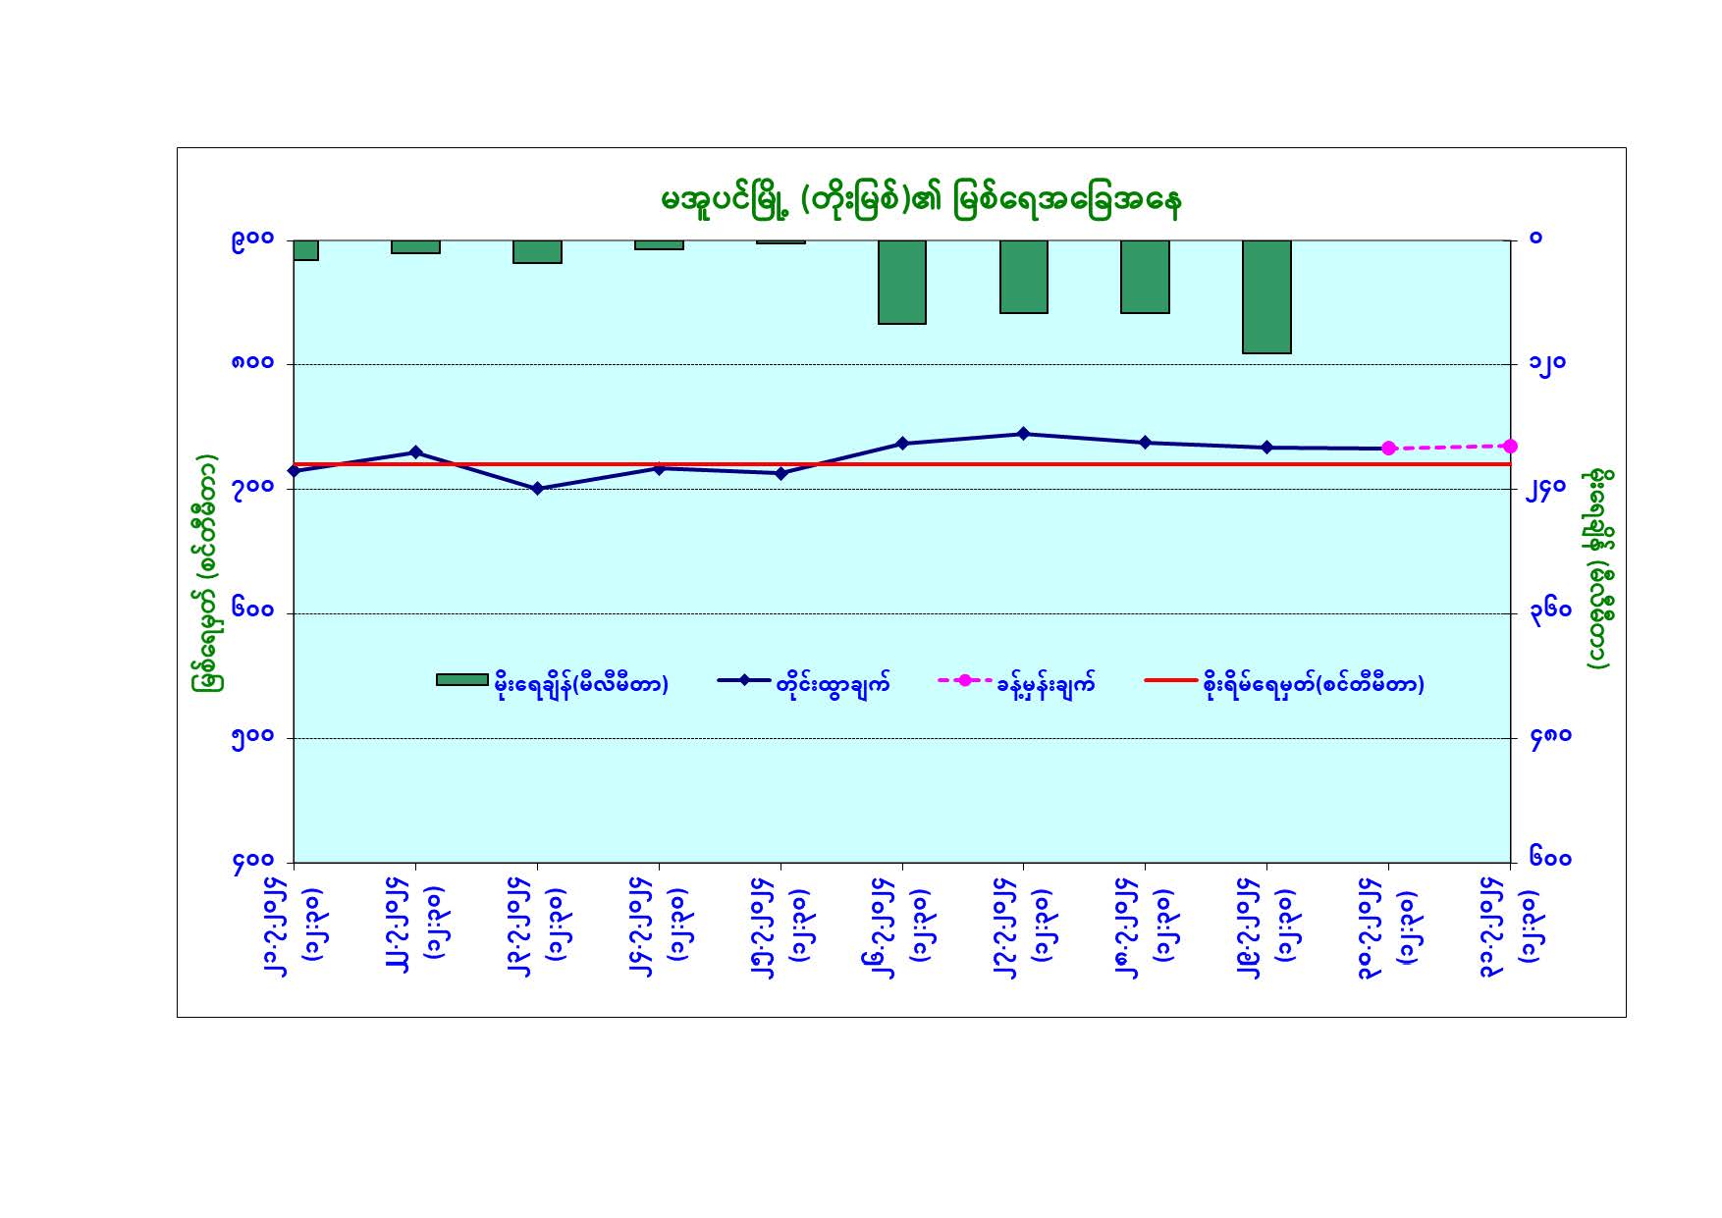Screen dimensions: 1722x1218
Task: Click the magenta dashed forecast legend marker
Action: 964,680
